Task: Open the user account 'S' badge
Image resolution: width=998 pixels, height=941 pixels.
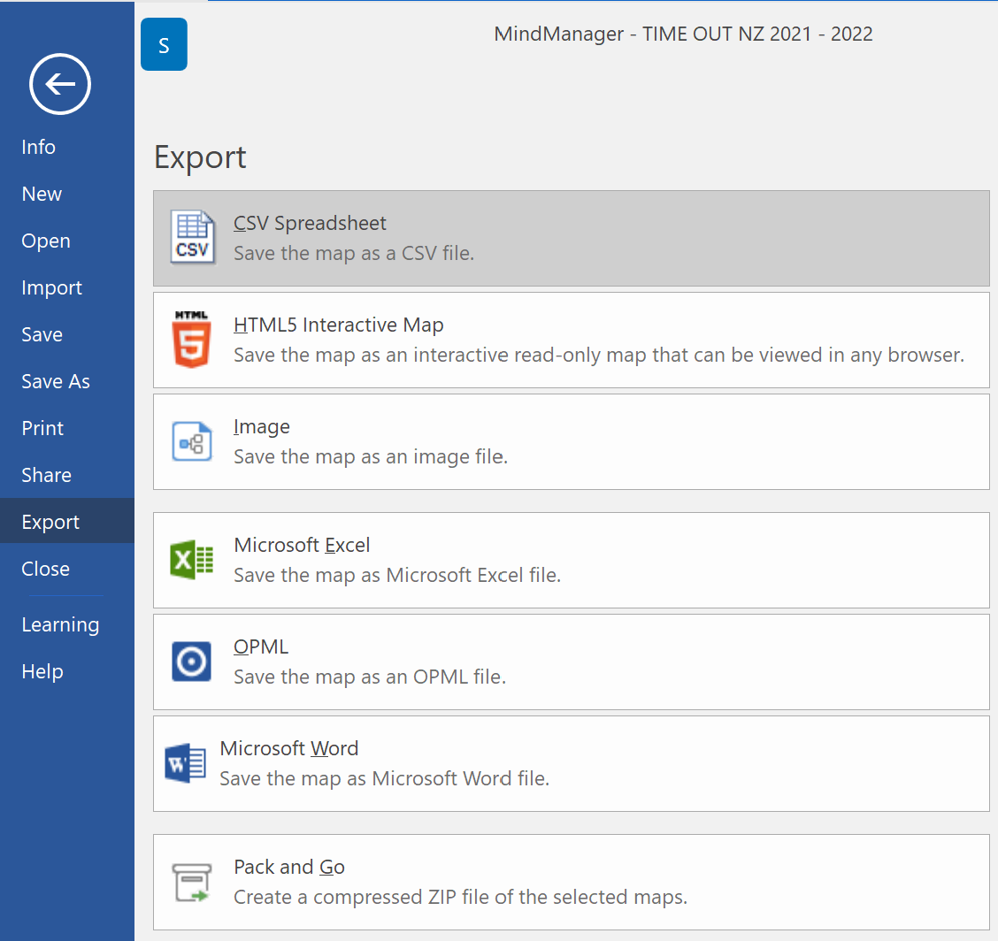Action: coord(164,46)
